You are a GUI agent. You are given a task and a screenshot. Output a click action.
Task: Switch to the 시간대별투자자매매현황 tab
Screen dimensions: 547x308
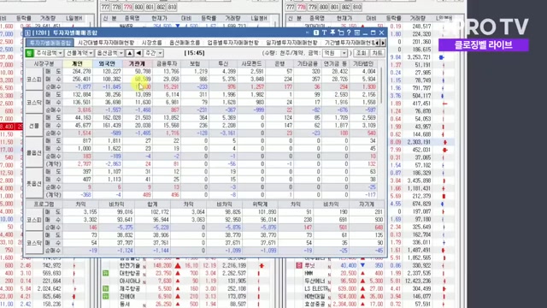[106, 43]
